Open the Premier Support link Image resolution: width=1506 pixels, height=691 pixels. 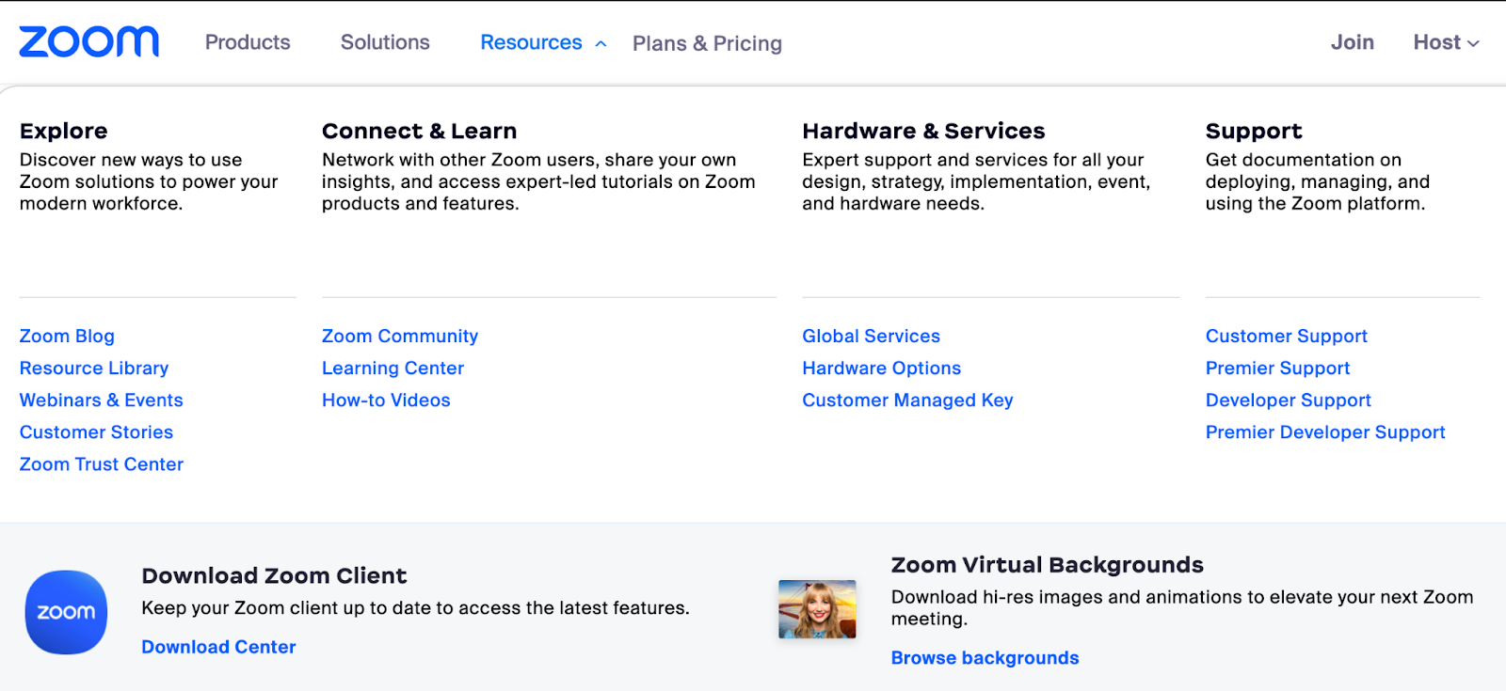(x=1277, y=368)
